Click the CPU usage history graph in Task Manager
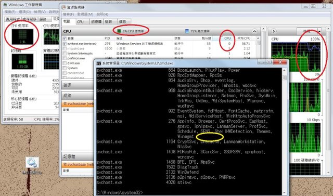Viewport: 333px width, 196px height. tap(51, 37)
